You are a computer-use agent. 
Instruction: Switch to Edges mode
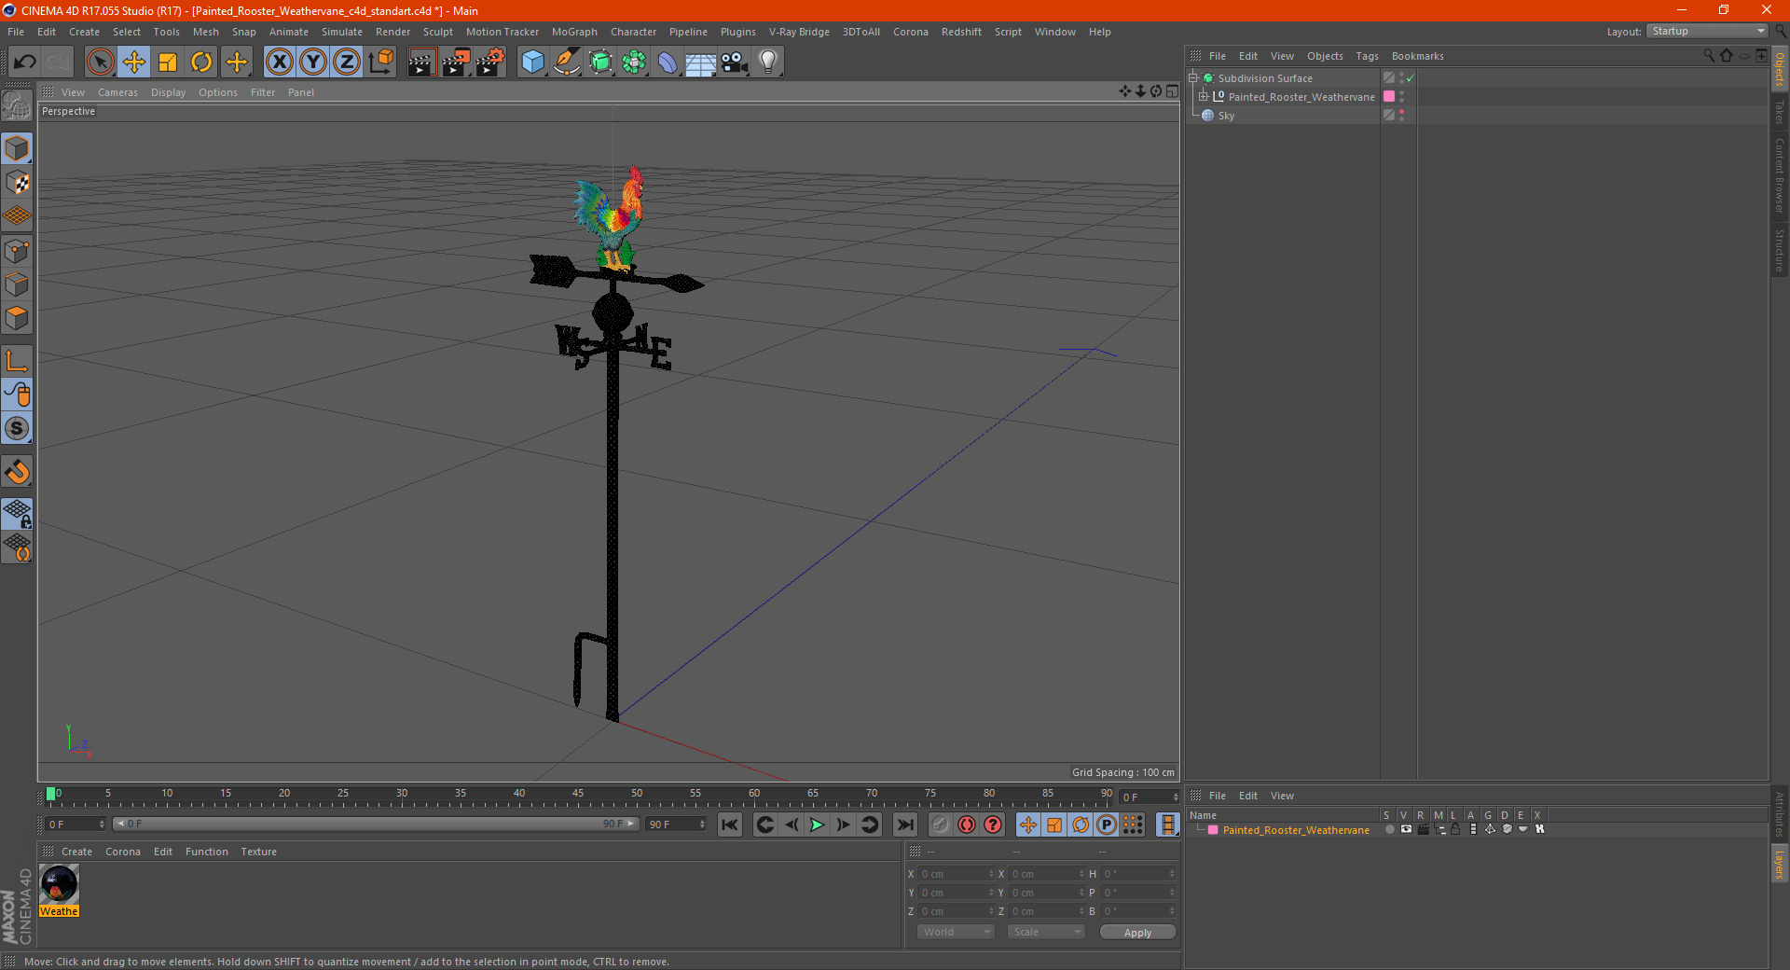pyautogui.click(x=17, y=284)
